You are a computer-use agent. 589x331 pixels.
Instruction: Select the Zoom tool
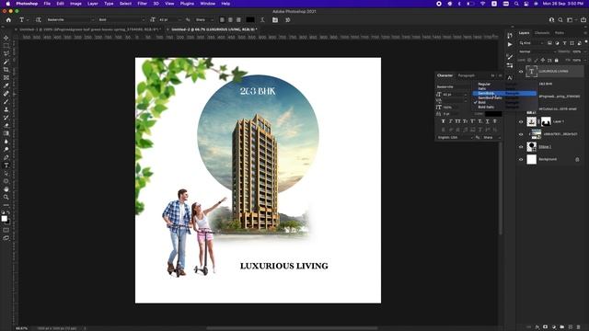point(6,197)
